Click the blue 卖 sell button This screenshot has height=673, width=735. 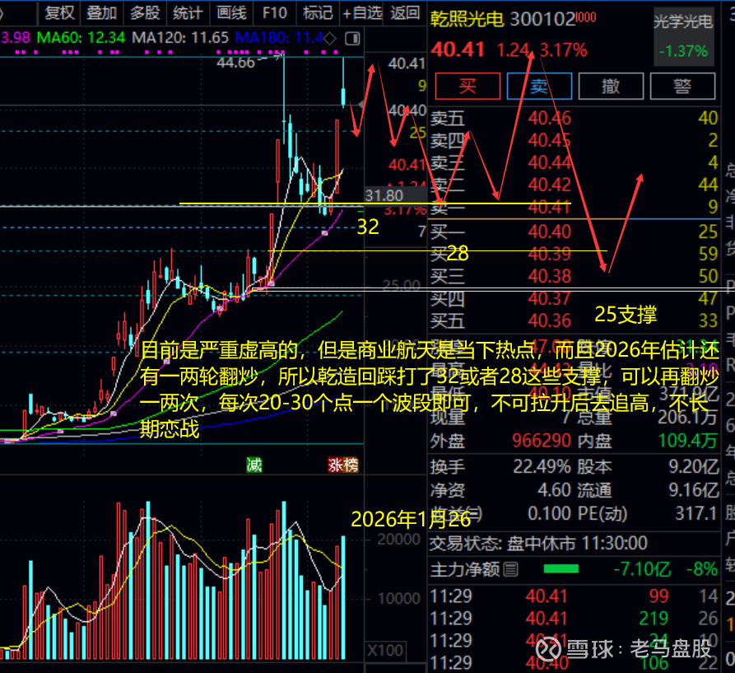point(540,86)
